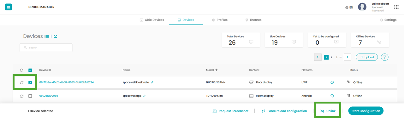Click the camera screenshot view icon
This screenshot has height=118, width=404.
[55, 37]
